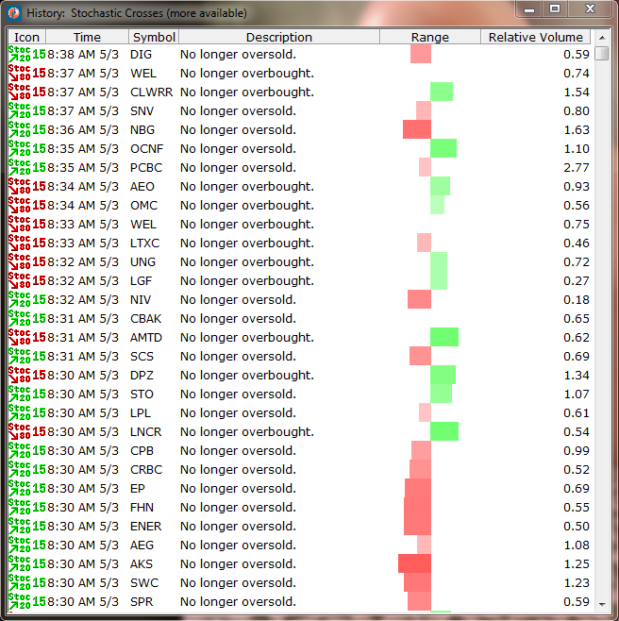Click the green range bar for LNCR
This screenshot has height=621, width=619.
tap(444, 431)
